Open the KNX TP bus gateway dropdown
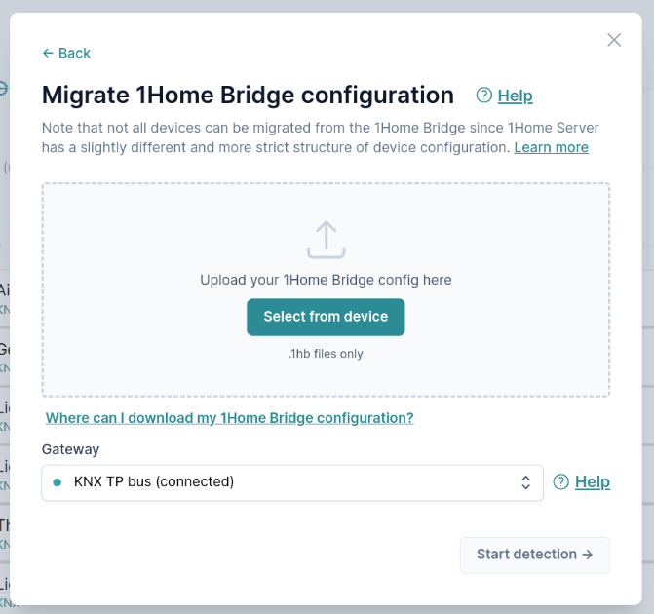Screen dimensions: 654x614 pos(291,482)
